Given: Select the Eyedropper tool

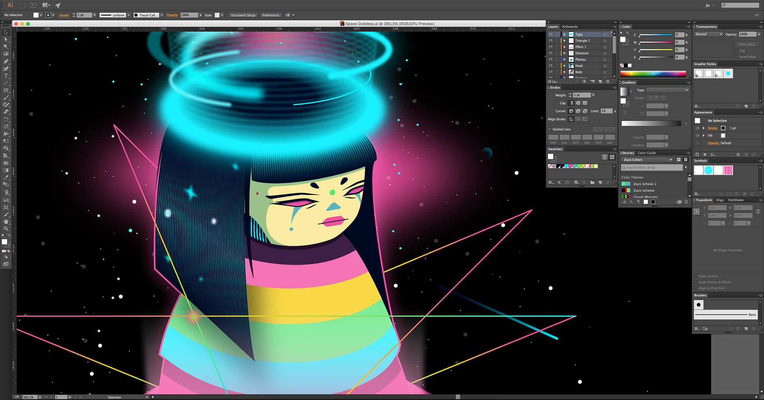Looking at the screenshot, I should coord(6,178).
